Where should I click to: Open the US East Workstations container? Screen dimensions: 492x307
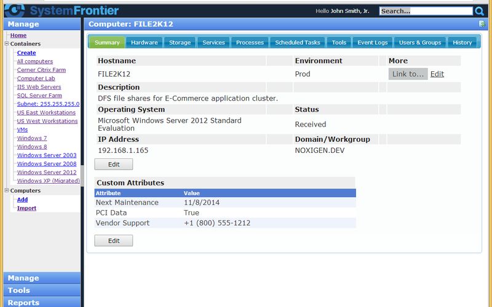(46, 112)
